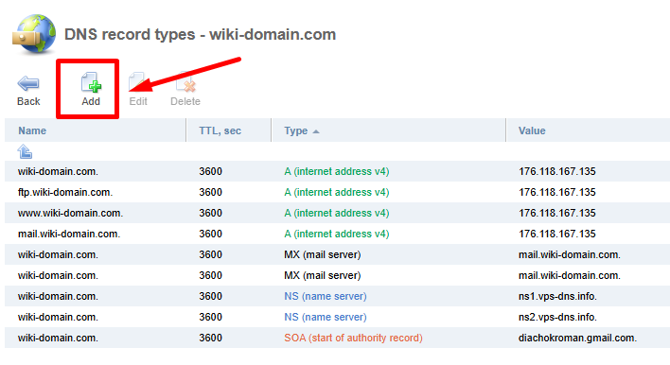Go back using the Back arrow icon
670x365 pixels.
[28, 83]
